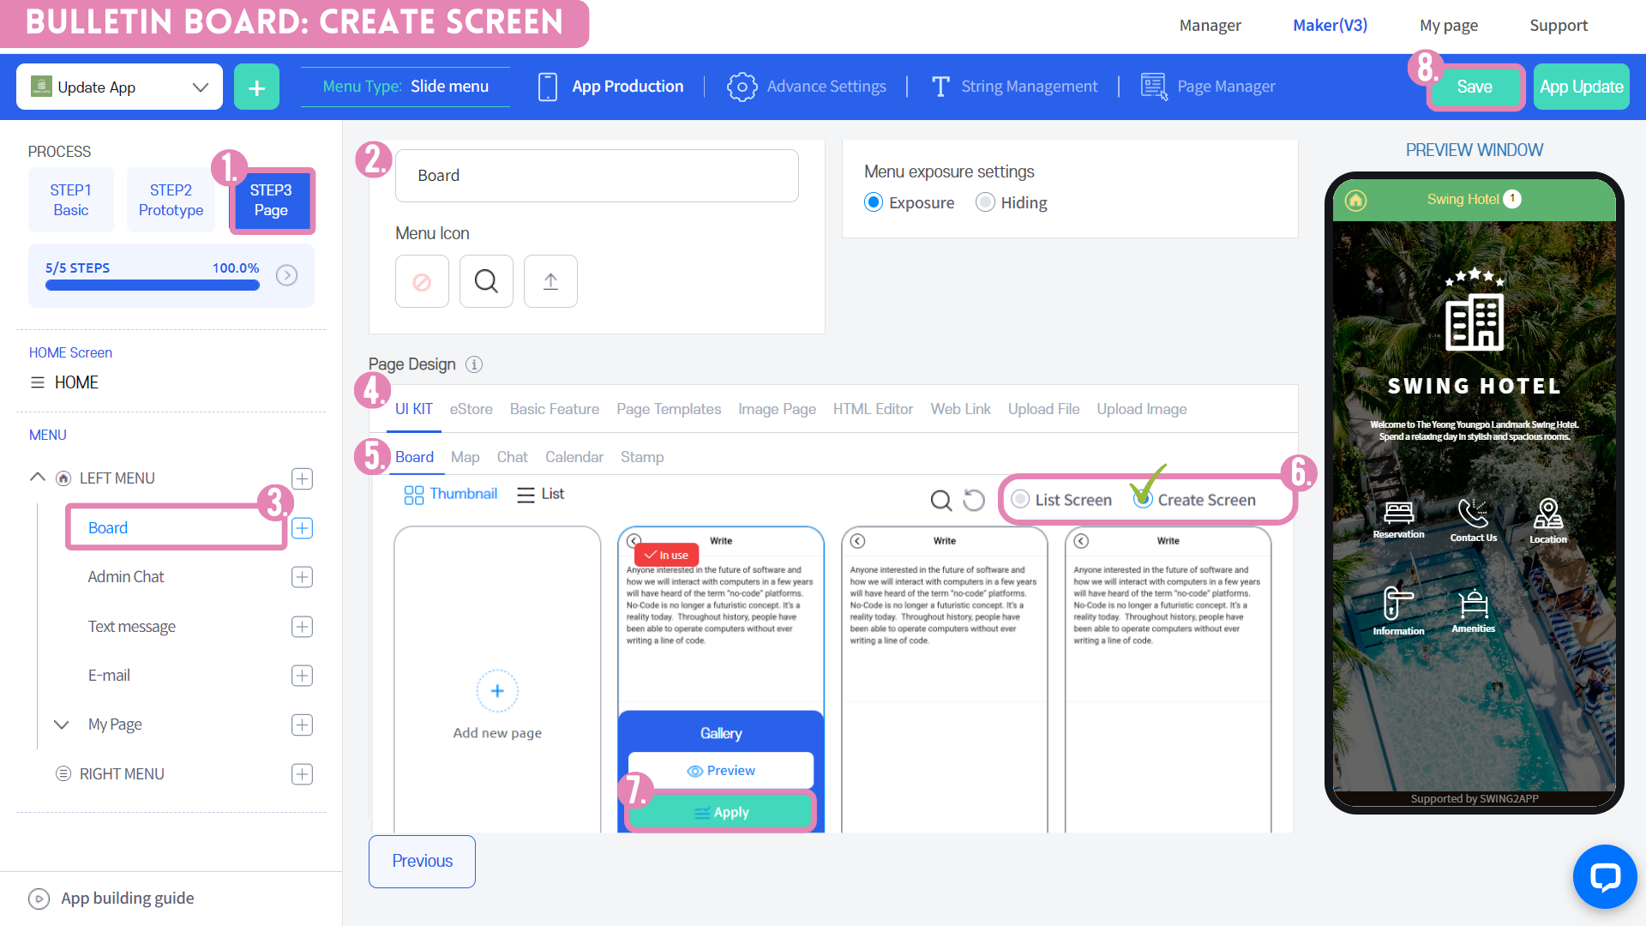Open the Update App dropdown
This screenshot has height=926, width=1646.
coord(119,87)
